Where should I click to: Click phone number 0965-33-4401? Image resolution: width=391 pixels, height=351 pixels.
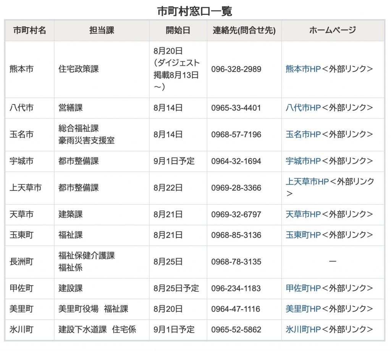pyautogui.click(x=236, y=108)
